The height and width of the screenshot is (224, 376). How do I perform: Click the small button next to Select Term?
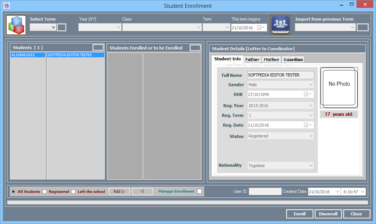pyautogui.click(x=62, y=27)
